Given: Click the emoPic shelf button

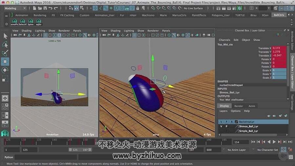Looking at the screenshot, I should (14, 22).
